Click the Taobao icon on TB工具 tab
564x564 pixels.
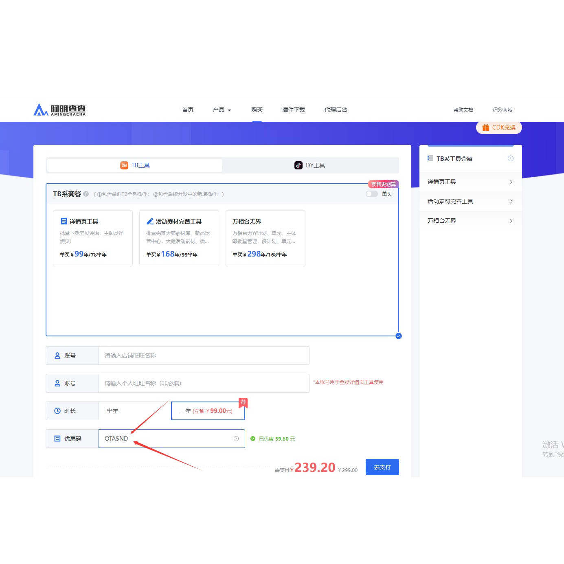[124, 165]
